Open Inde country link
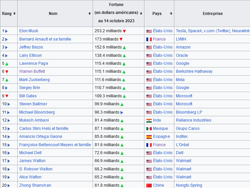Screen dimensions: 250x188 [x=157, y=120]
